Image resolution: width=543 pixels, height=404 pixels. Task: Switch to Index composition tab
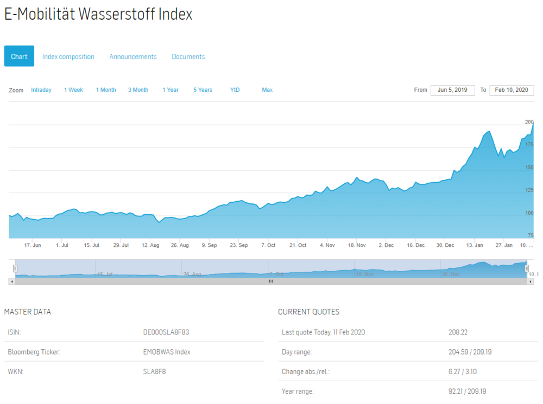68,57
